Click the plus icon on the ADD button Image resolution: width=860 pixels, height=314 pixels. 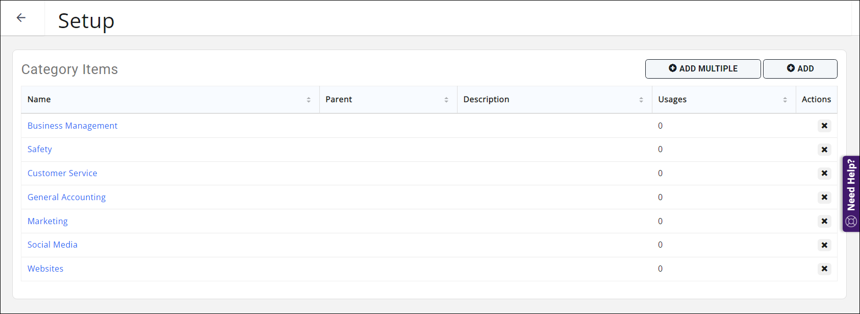(x=791, y=68)
